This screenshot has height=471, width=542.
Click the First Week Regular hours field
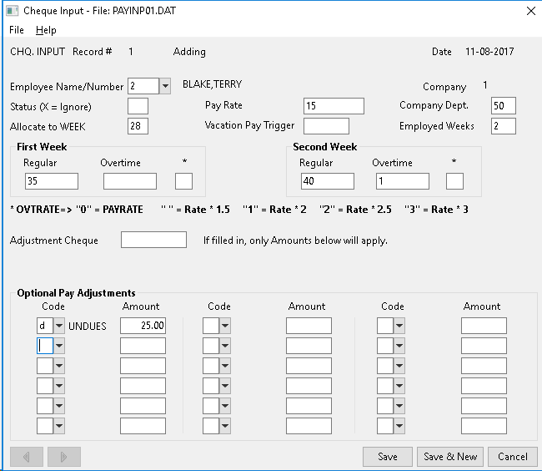pyautogui.click(x=52, y=181)
